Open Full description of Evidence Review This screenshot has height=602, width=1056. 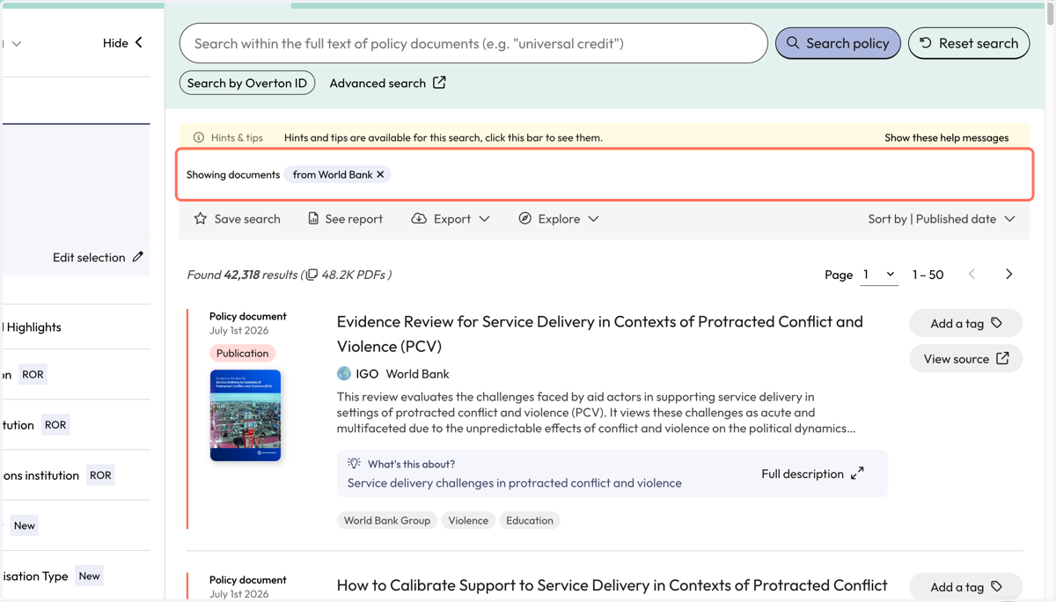pyautogui.click(x=812, y=474)
